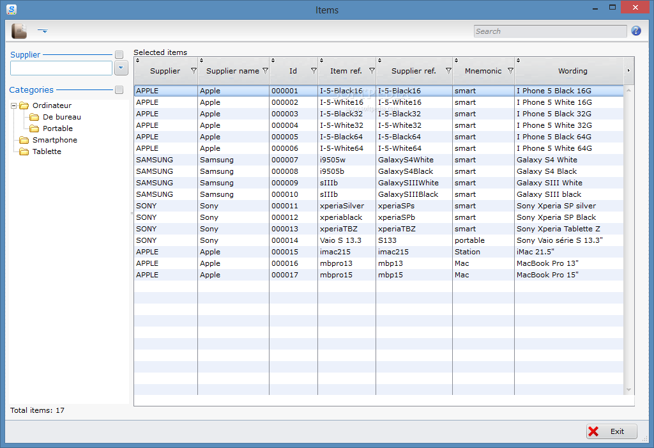The height and width of the screenshot is (448, 654).
Task: Maximize the Items window
Action: click(x=612, y=7)
